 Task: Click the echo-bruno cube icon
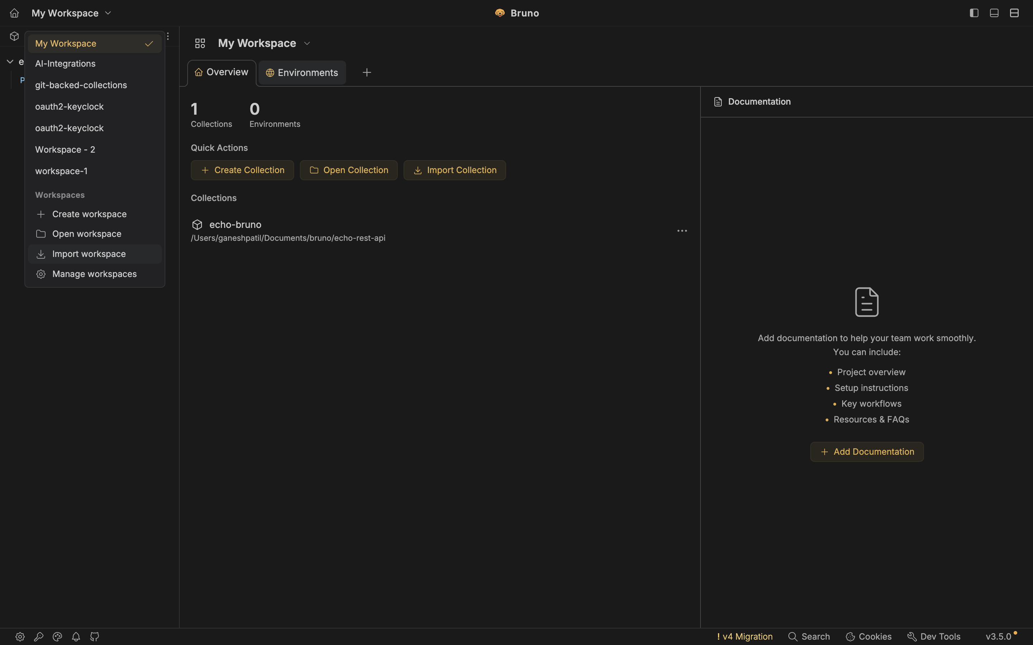[x=197, y=224]
